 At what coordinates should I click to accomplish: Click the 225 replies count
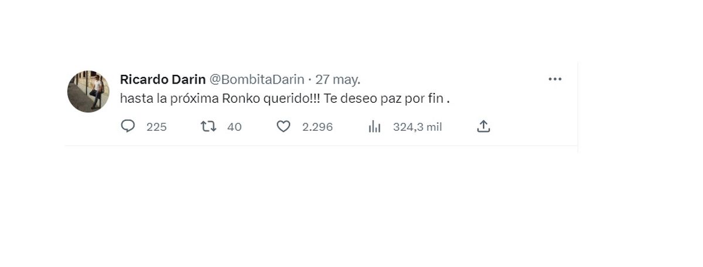click(x=156, y=127)
